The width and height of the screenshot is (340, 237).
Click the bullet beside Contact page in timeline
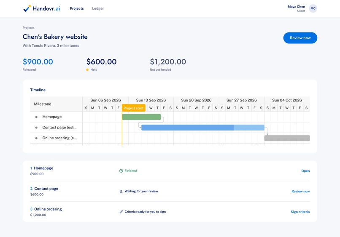pyautogui.click(x=36, y=128)
